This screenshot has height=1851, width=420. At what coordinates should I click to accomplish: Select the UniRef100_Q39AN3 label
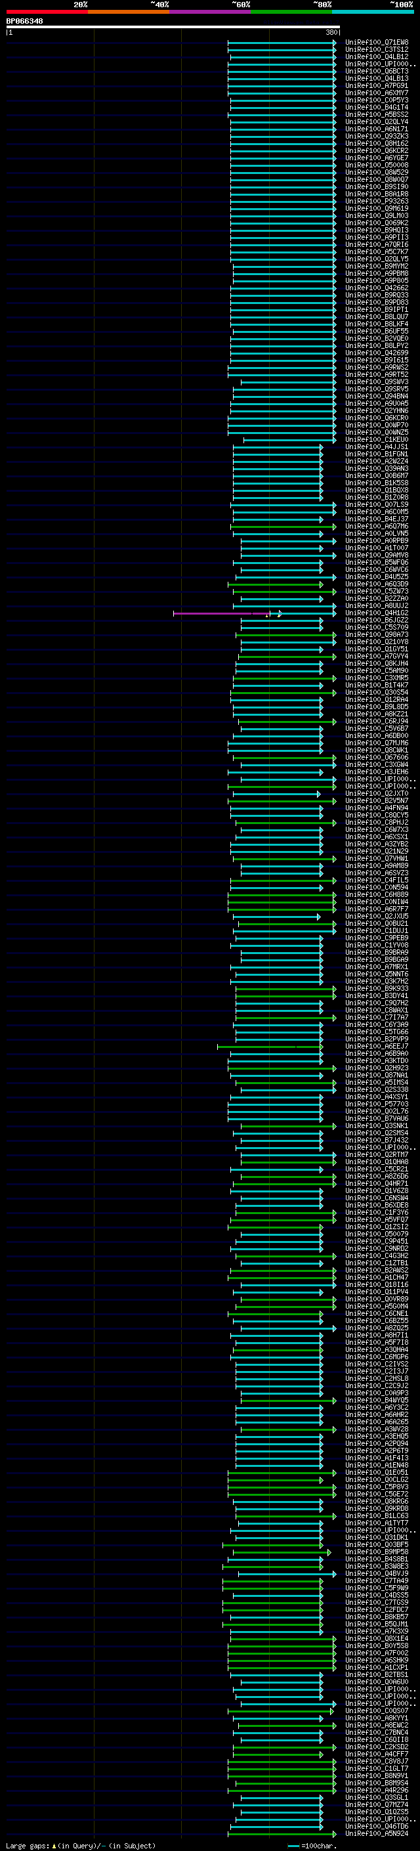pos(377,469)
